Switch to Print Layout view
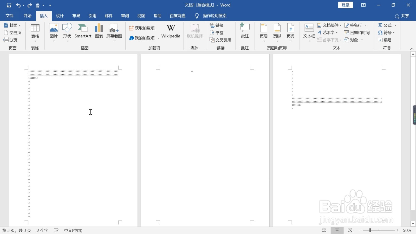 click(337, 230)
